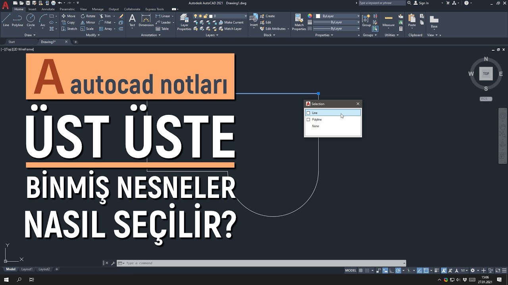This screenshot has height=285, width=508.
Task: Click Match Properties tool
Action: (299, 22)
